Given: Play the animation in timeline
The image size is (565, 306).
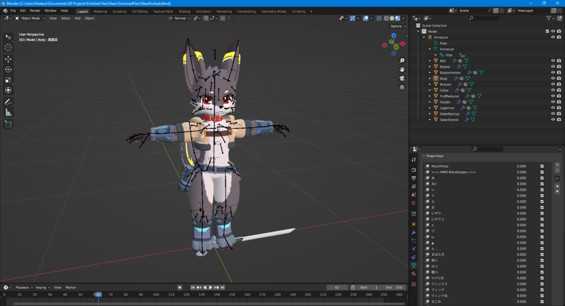Looking at the screenshot, I should tap(210, 287).
